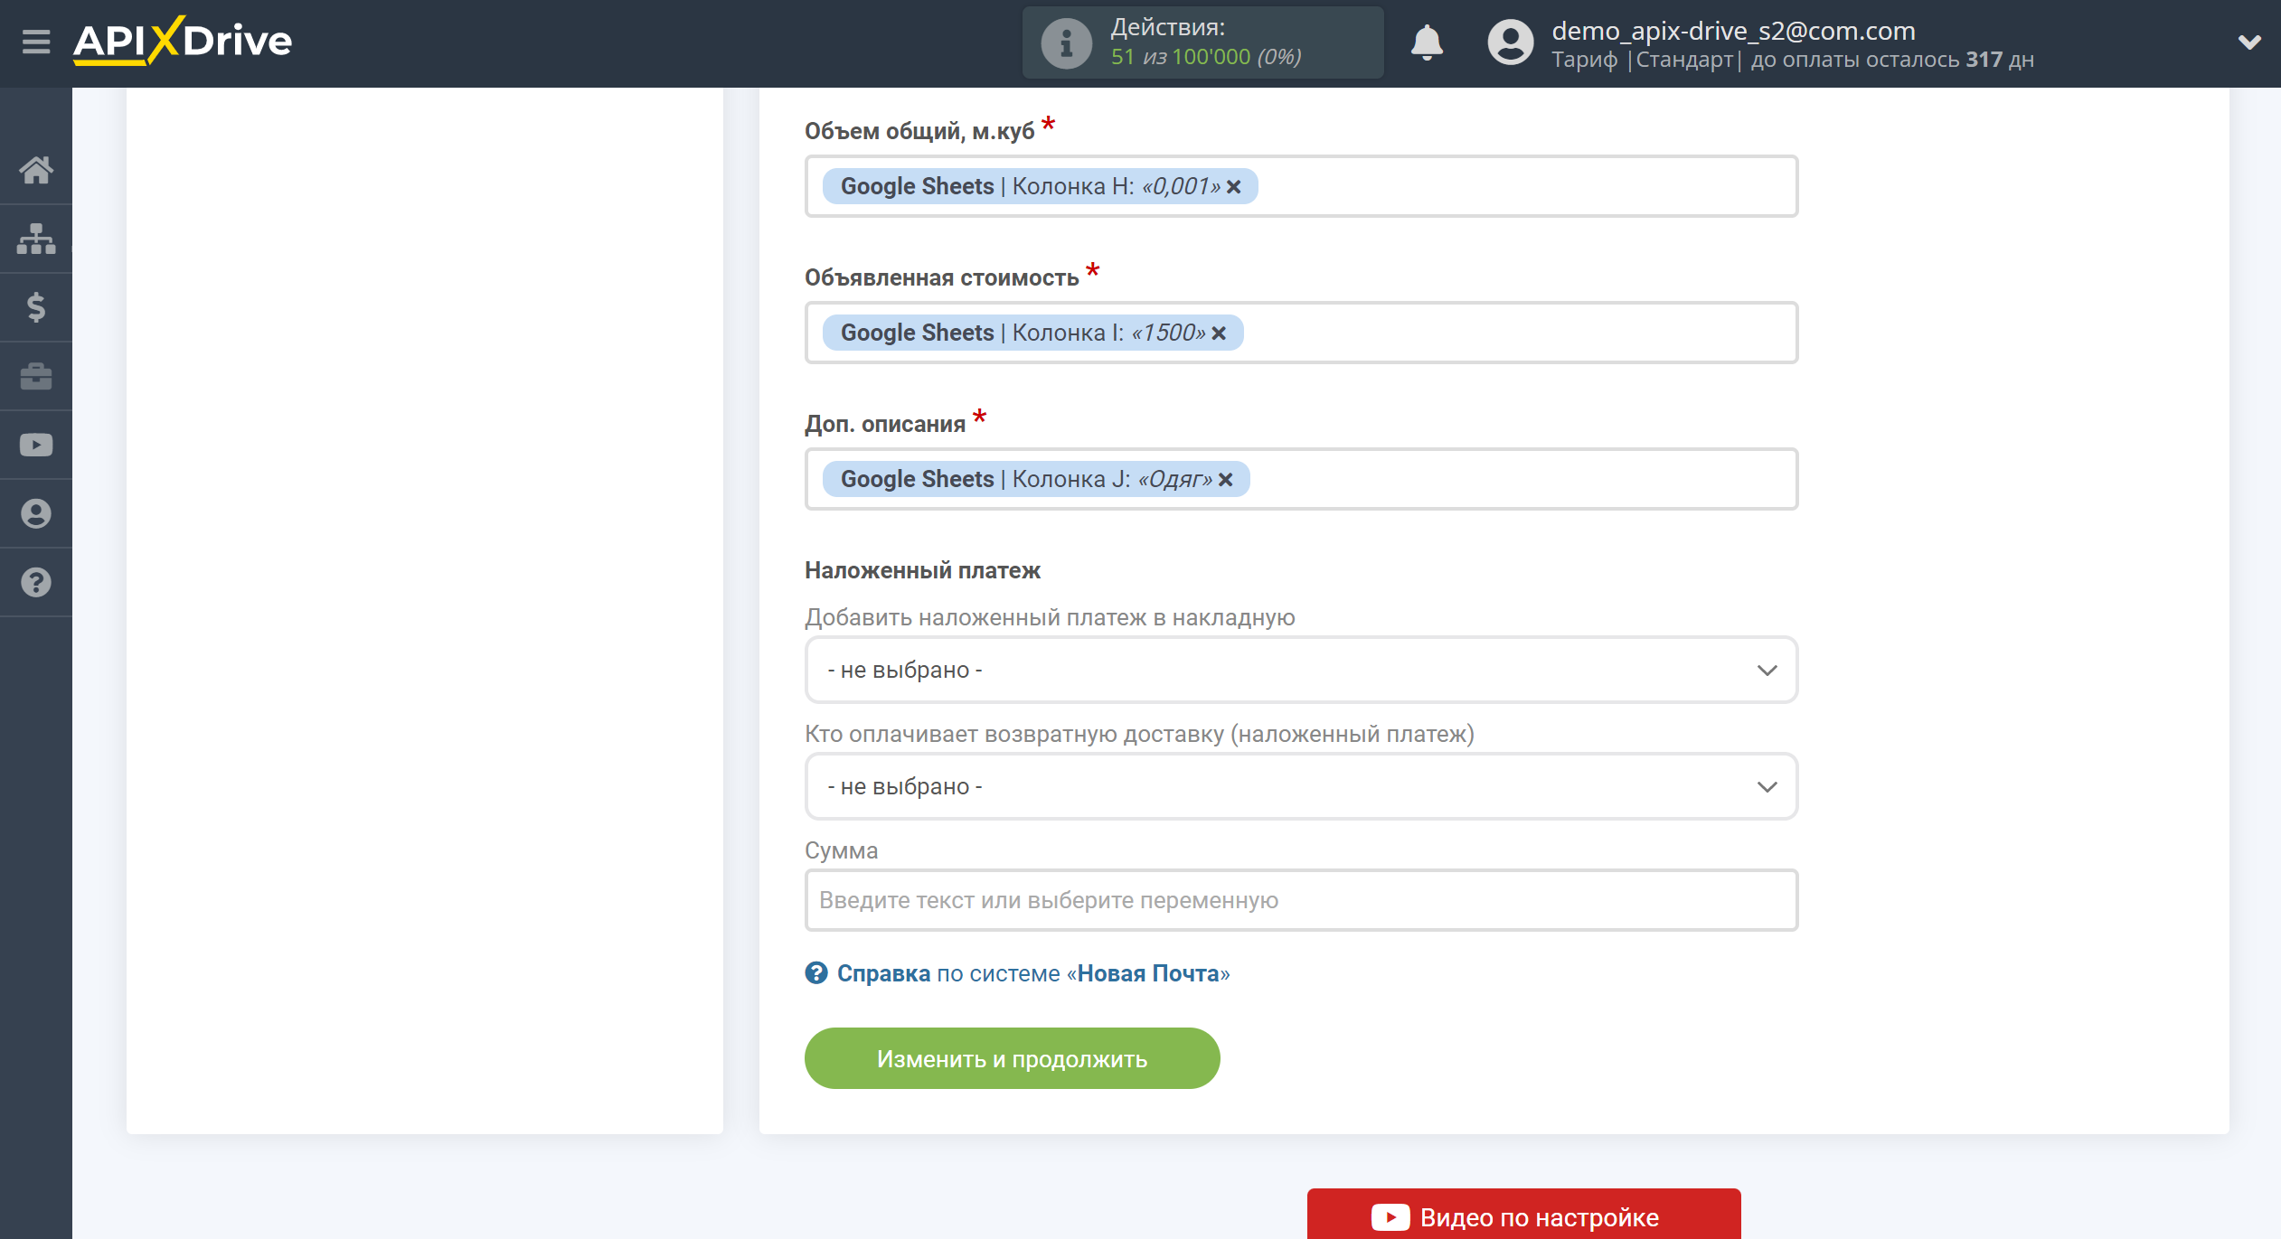Click Изменить и продолжить button

[x=1012, y=1058]
